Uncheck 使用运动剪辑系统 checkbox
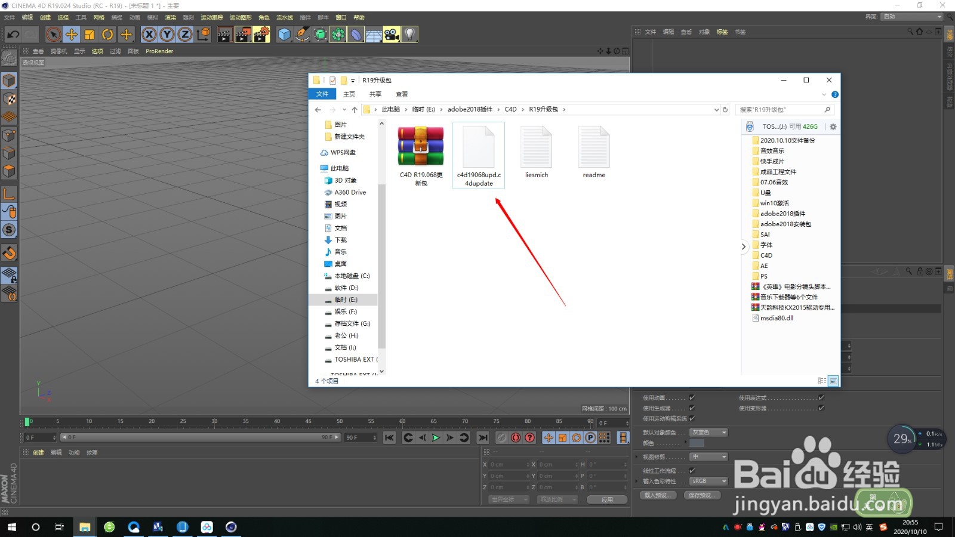Screen dimensions: 955x537 [692, 418]
